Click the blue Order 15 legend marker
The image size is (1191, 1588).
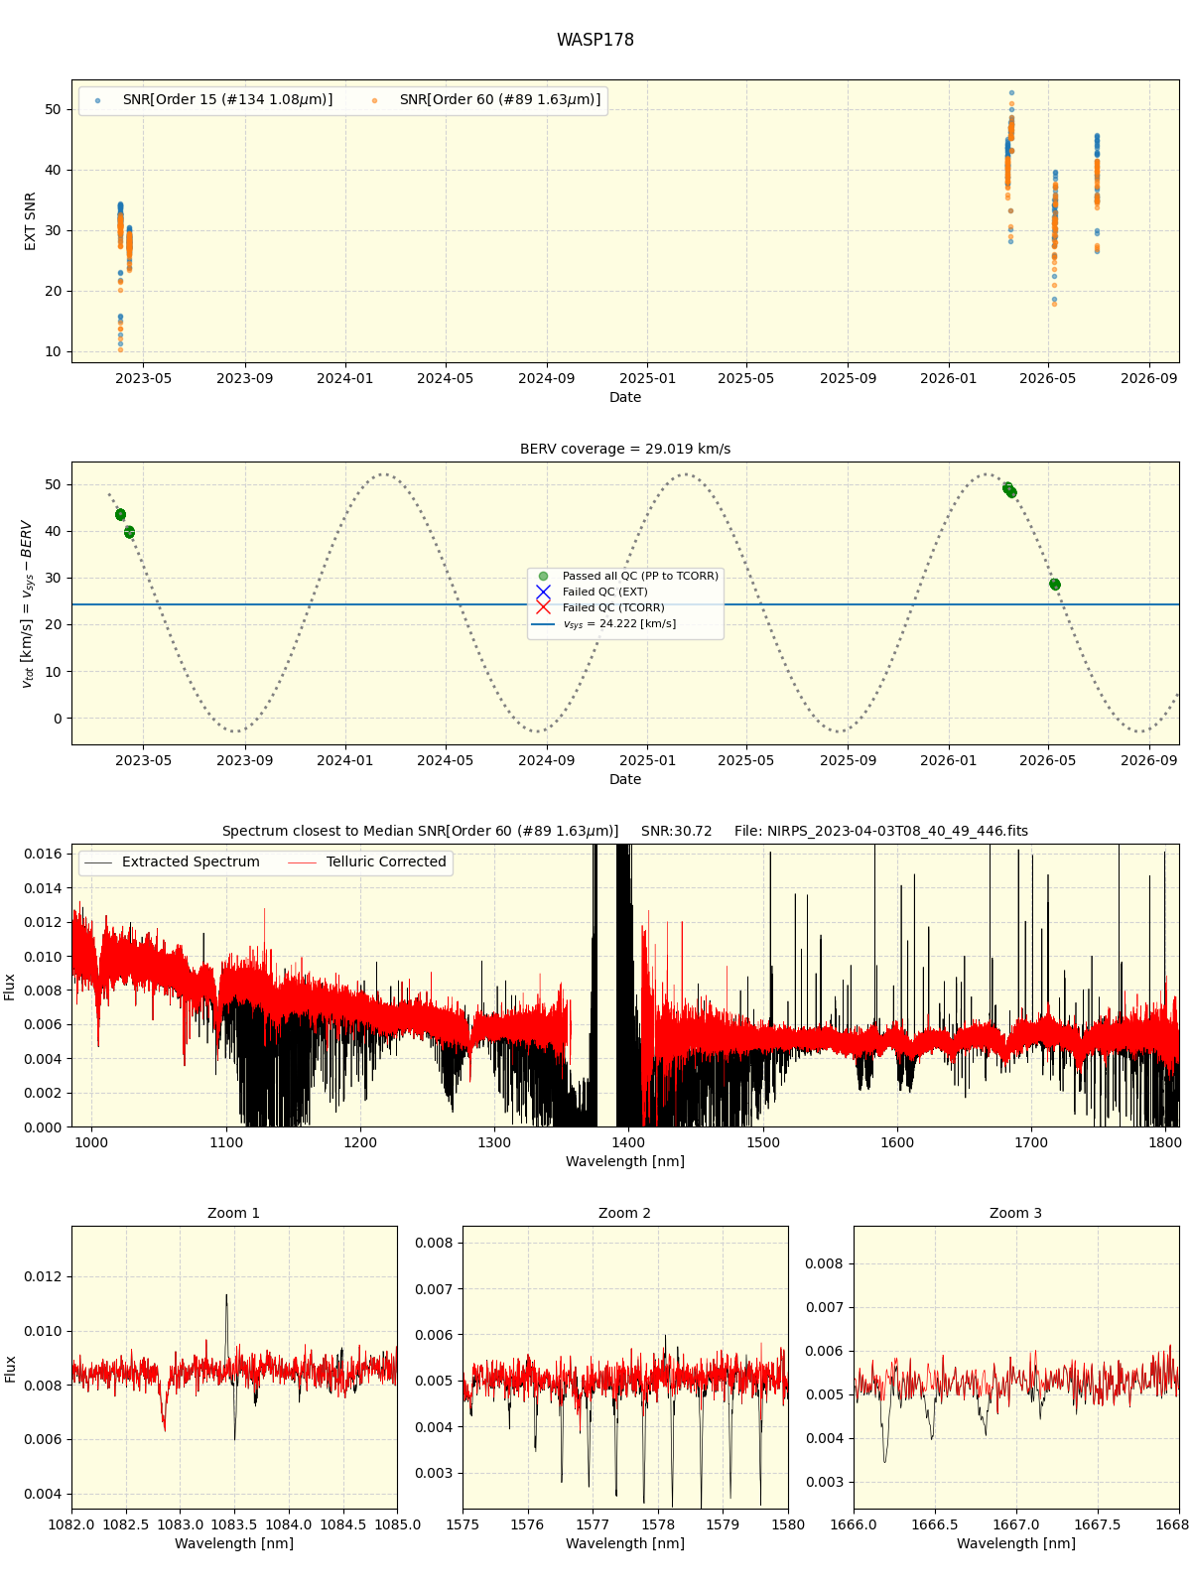(97, 100)
